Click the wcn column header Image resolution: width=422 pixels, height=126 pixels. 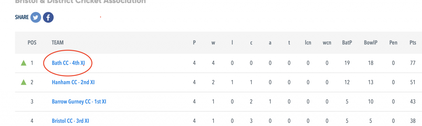pyautogui.click(x=327, y=43)
